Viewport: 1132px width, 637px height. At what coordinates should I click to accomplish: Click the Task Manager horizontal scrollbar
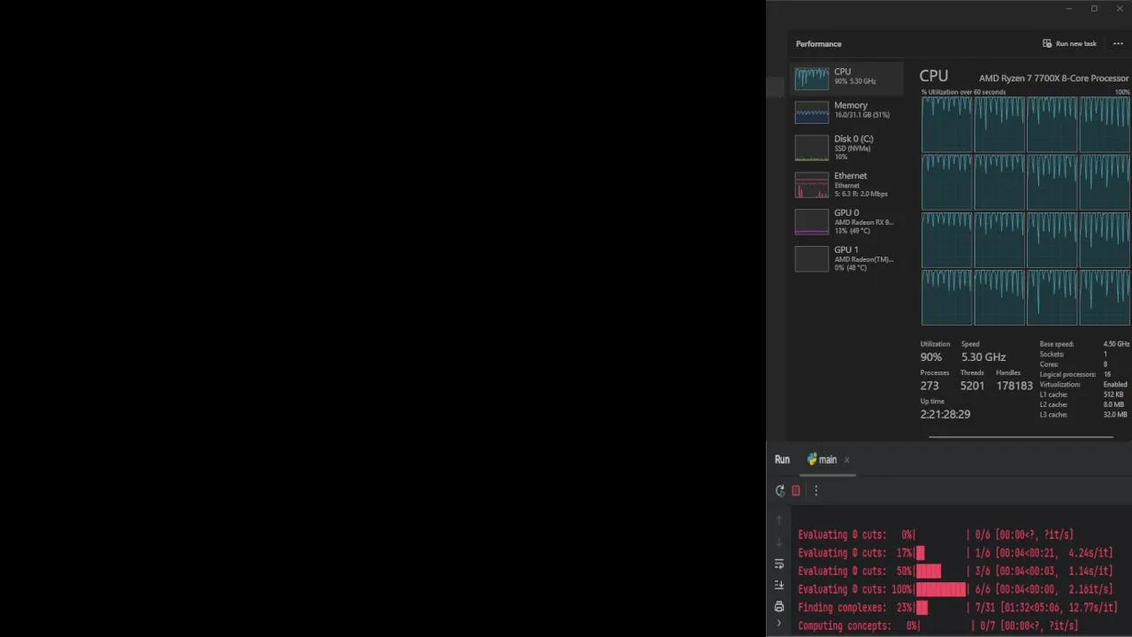[1021, 437]
